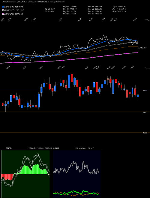Click the 1050 level label on candlestick chart
150x198 pixels.
pos(145,133)
